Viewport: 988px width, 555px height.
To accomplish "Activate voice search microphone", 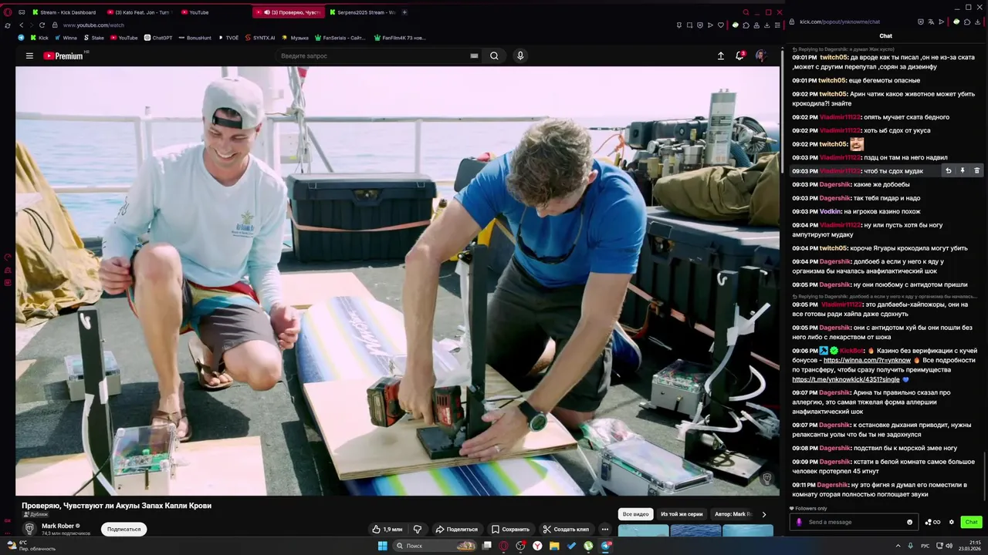I will pos(520,55).
